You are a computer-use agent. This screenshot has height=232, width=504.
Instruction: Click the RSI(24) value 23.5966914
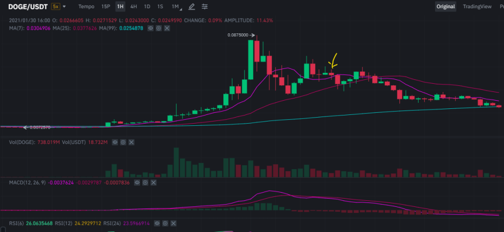coord(135,223)
